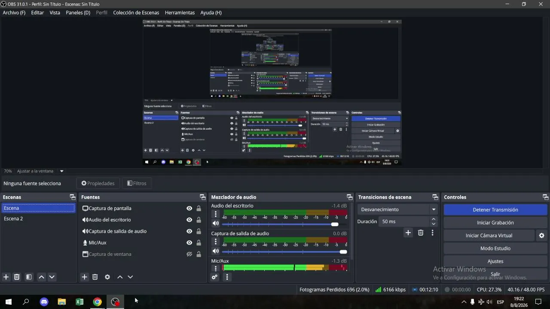Open the Herramientas menu
This screenshot has height=309, width=550.
[180, 12]
